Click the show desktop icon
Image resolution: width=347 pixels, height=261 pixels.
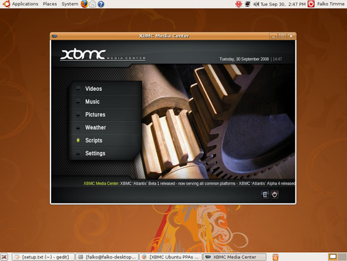pyautogui.click(x=4, y=257)
